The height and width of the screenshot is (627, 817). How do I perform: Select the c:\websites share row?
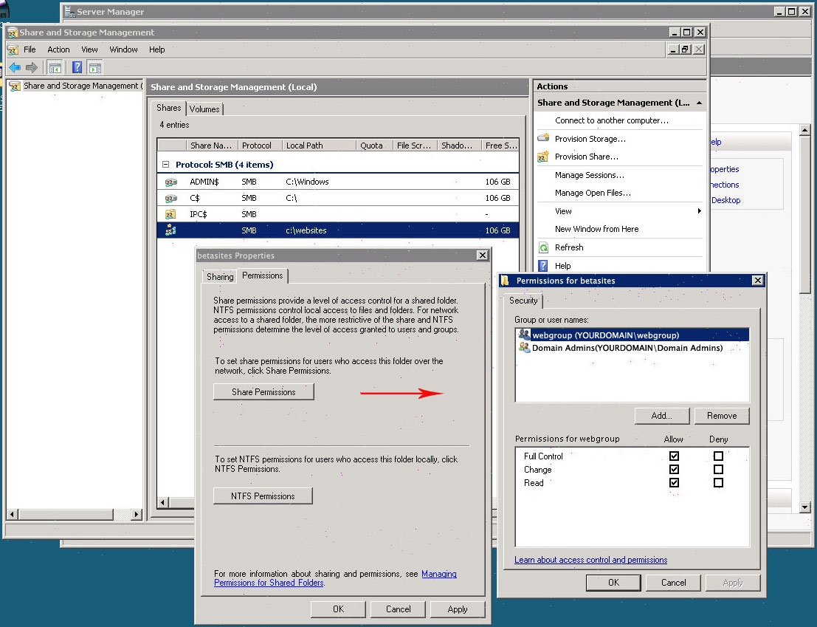pyautogui.click(x=338, y=230)
